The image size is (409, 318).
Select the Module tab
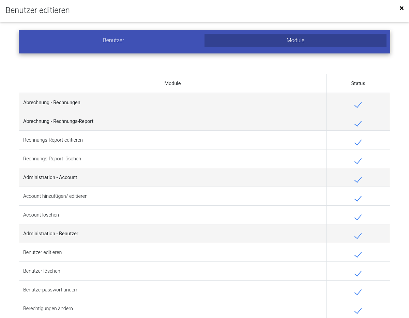coord(295,41)
